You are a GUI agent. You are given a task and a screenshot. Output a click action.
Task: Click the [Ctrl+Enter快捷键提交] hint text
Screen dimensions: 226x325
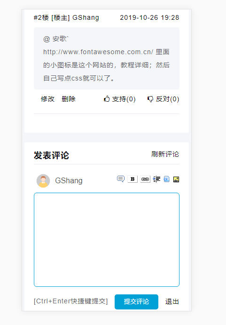click(x=71, y=301)
